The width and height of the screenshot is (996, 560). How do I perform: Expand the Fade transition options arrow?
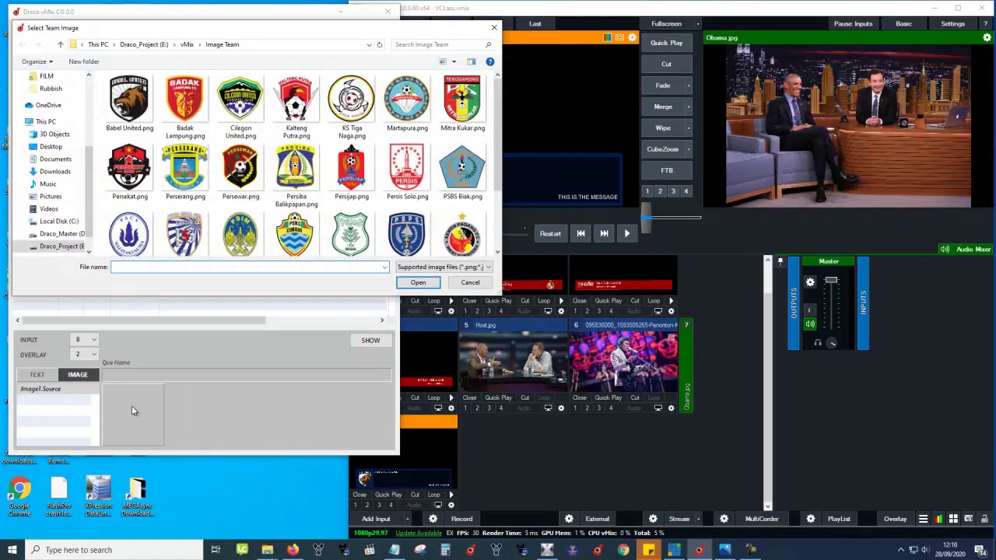689,86
